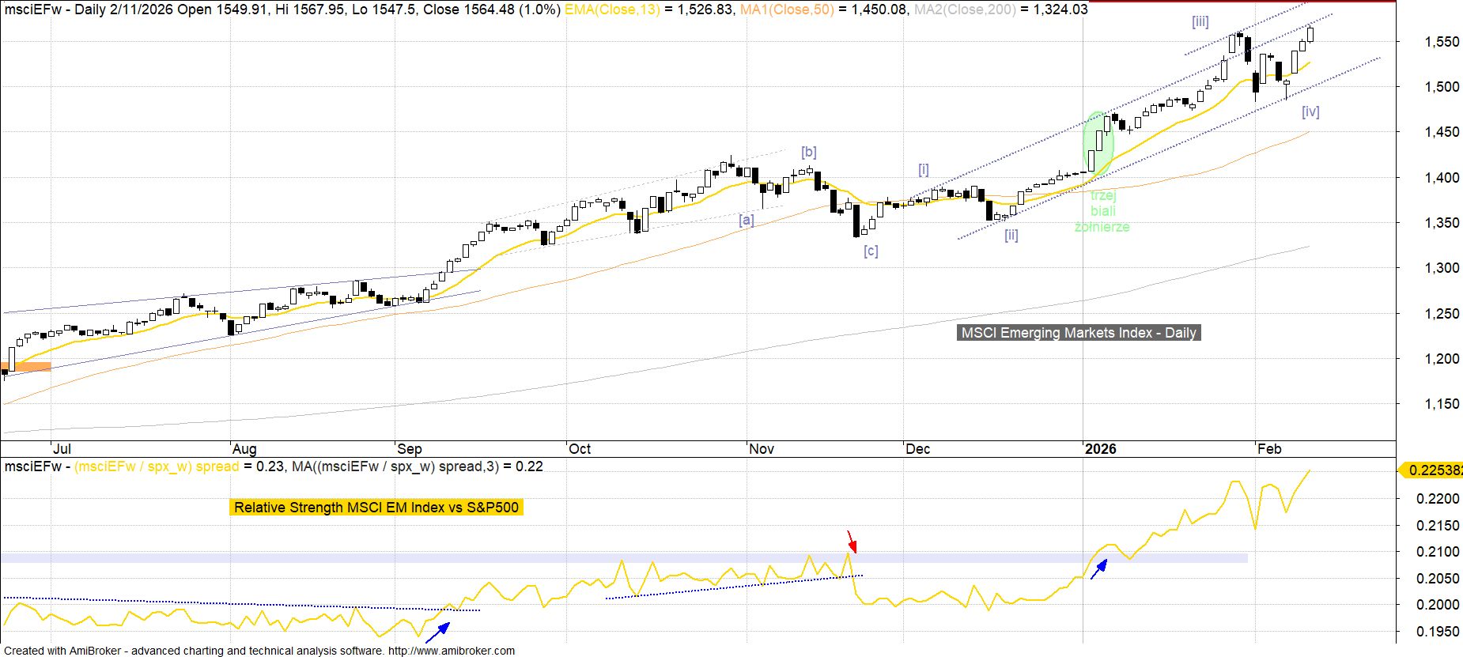Screen dimensions: 1463x657
Task: Click the blue arrow near September in lower pane
Action: 437,632
